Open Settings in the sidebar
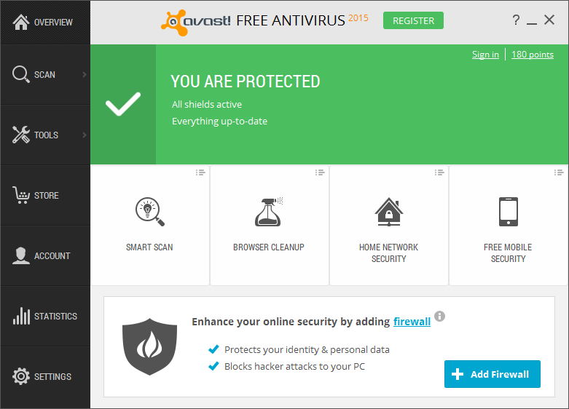This screenshot has width=569, height=409. coord(44,376)
